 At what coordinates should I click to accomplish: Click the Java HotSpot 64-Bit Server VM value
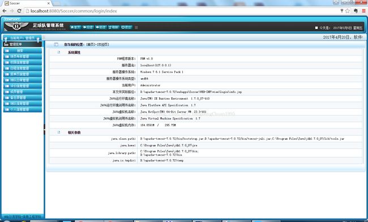pos(173,112)
